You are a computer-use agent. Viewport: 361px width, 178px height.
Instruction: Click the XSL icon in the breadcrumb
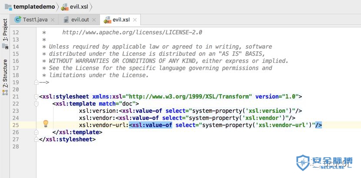tap(65, 7)
